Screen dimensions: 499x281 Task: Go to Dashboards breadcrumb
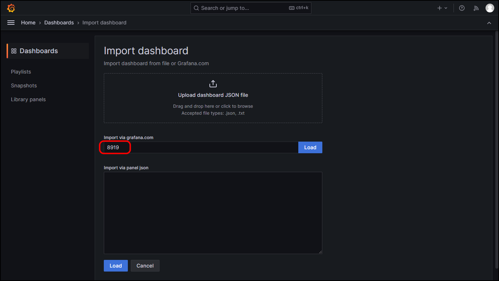[59, 23]
